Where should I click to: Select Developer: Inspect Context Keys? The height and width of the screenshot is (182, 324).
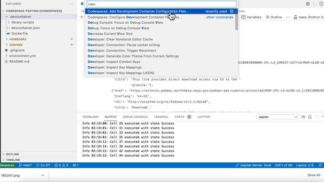point(160,62)
